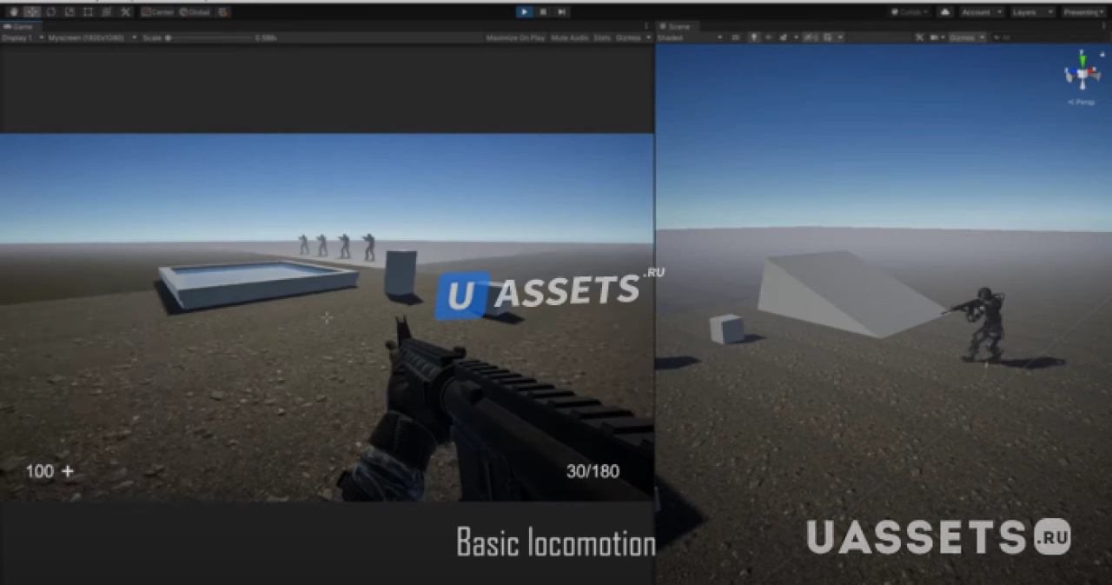This screenshot has width=1112, height=585.
Task: Open component editor tools icon in Scene
Action: [919, 38]
